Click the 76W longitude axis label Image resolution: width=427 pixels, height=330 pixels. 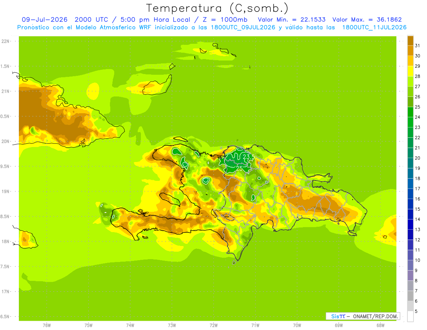[47, 325]
